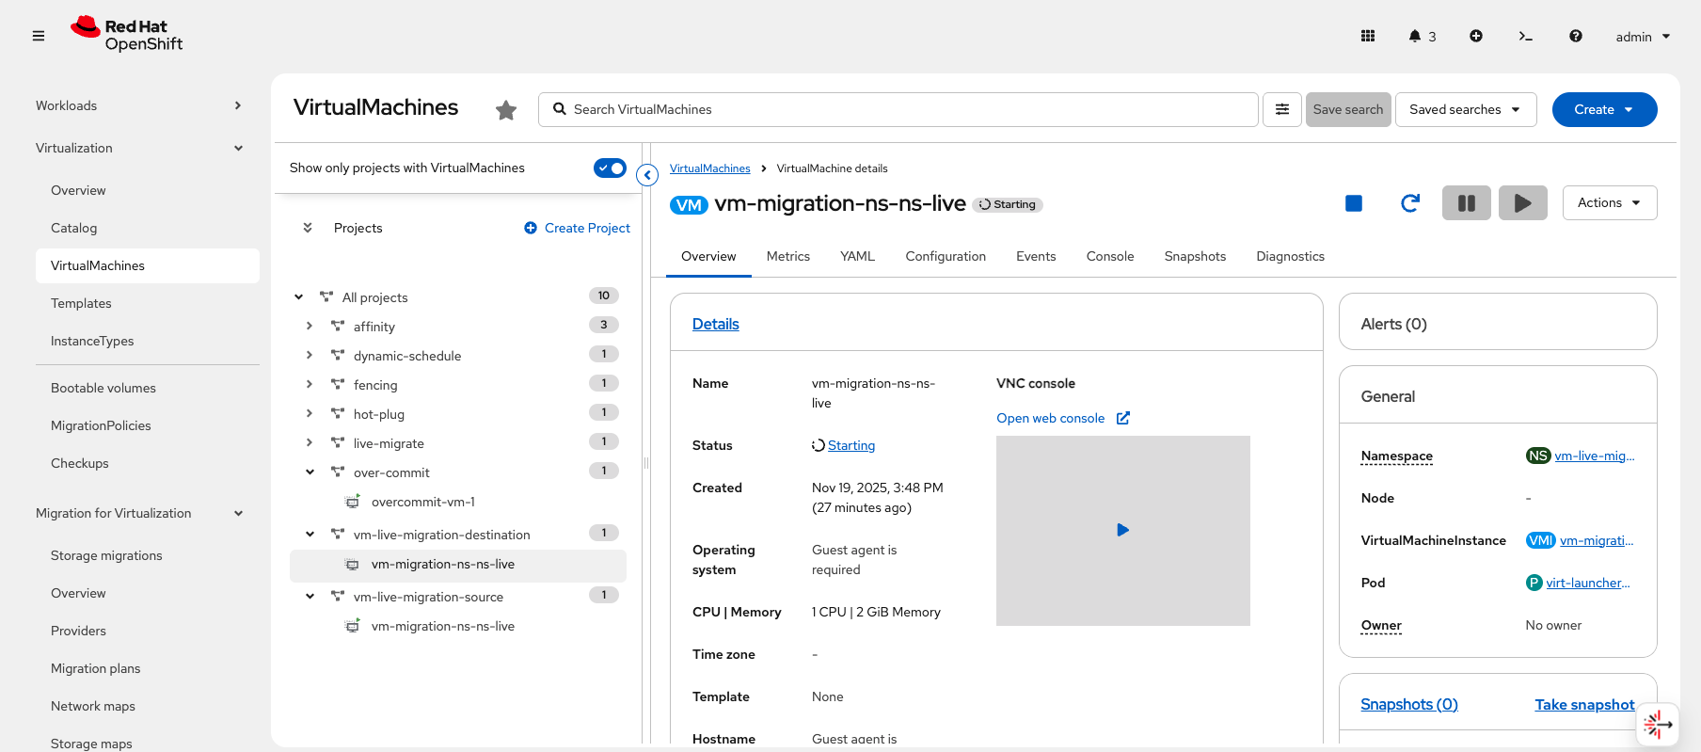Switch to the YAML tab

[x=857, y=257]
